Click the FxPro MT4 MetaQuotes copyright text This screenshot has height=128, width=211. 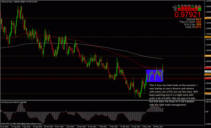pyautogui.click(x=21, y=124)
